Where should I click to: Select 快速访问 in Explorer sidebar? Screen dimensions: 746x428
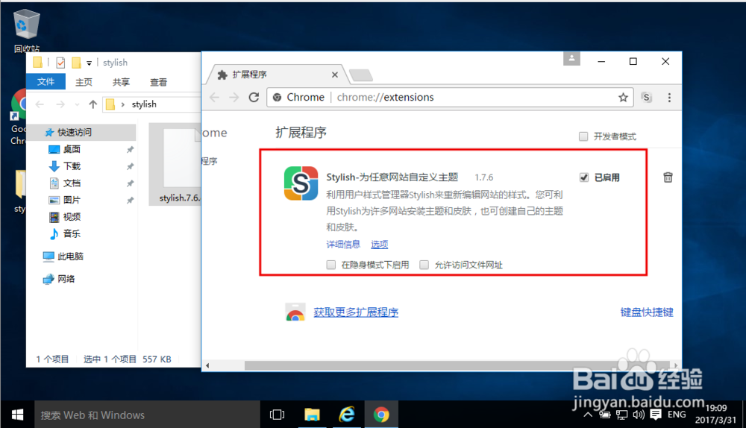[x=81, y=132]
